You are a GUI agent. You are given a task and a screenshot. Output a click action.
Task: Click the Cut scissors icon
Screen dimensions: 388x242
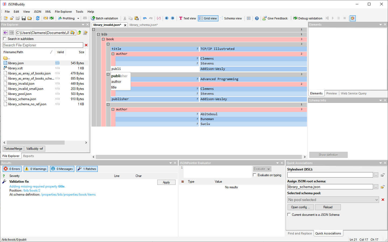point(125,18)
